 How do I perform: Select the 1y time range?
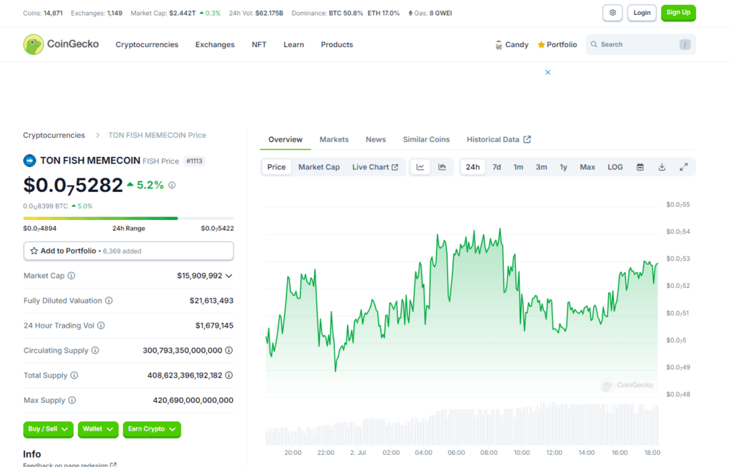pos(563,167)
